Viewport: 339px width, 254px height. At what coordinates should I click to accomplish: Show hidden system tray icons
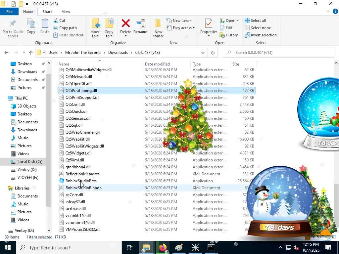[280, 247]
